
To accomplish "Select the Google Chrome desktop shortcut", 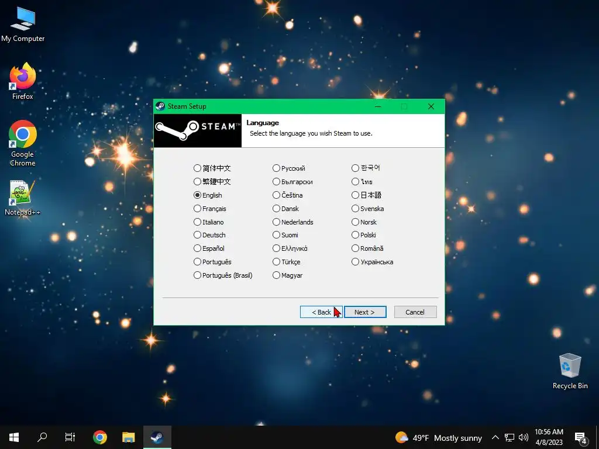I will pos(23,143).
